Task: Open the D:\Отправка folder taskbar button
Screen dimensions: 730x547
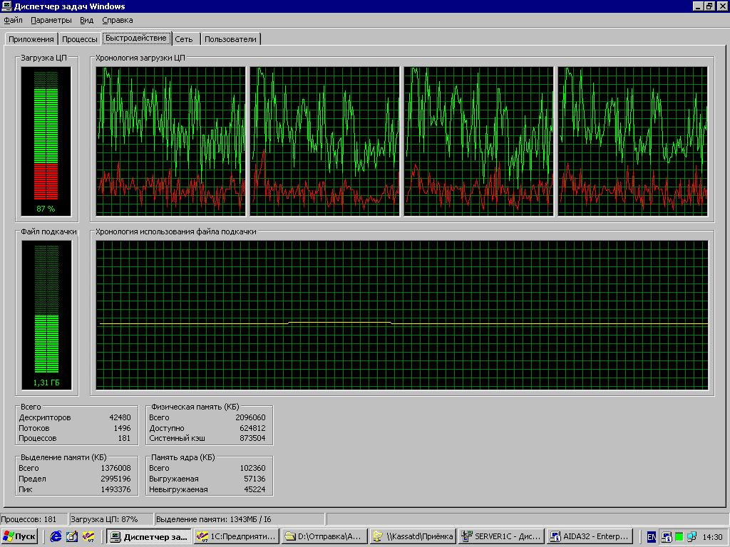Action: [x=324, y=536]
